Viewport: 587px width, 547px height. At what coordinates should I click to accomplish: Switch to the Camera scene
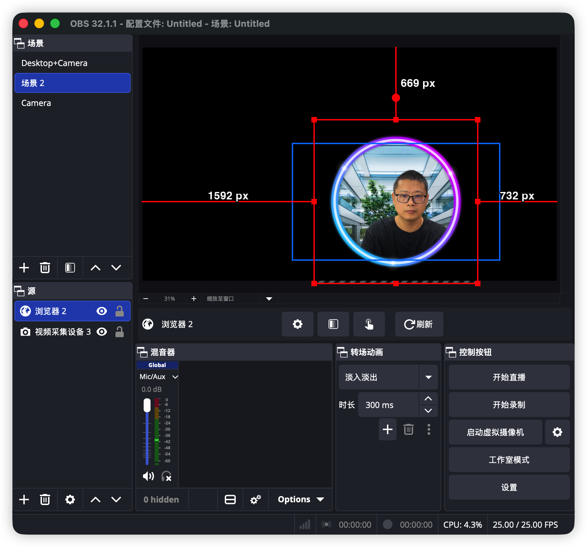pos(36,103)
